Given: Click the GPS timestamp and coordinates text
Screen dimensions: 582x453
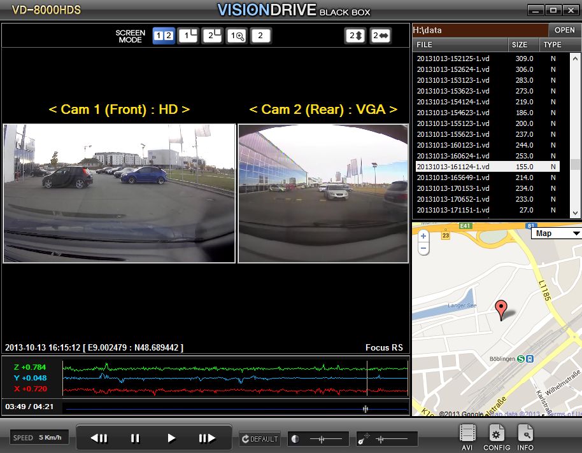Looking at the screenshot, I should coord(94,347).
